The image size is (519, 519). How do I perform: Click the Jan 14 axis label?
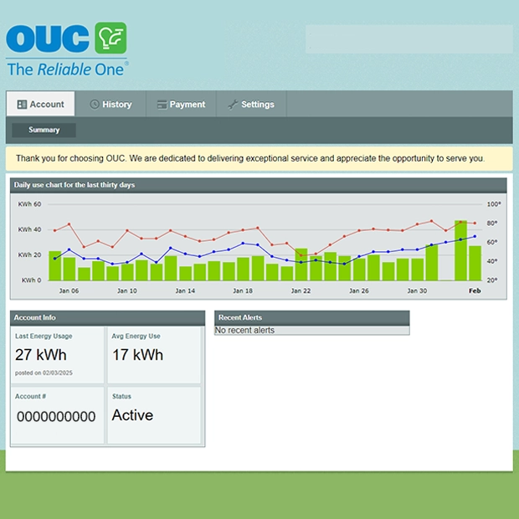click(x=185, y=290)
